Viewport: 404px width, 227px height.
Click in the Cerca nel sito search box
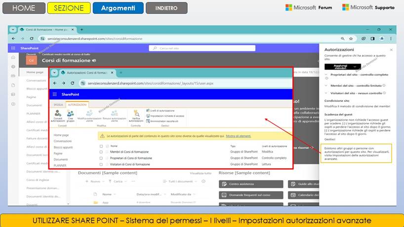(x=202, y=48)
